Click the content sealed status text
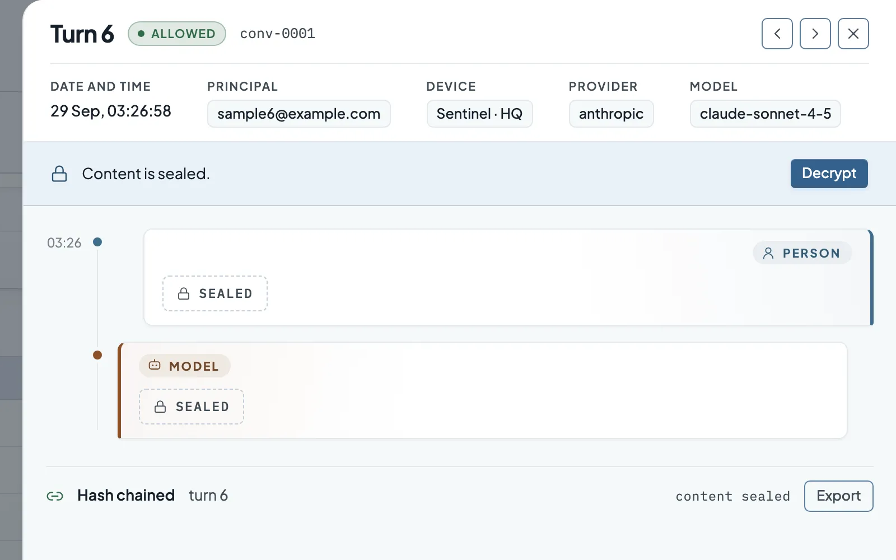 coord(732,496)
